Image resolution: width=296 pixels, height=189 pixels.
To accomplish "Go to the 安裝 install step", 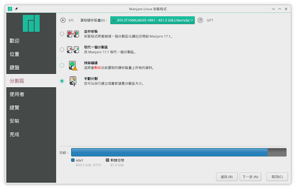I will coord(31,121).
